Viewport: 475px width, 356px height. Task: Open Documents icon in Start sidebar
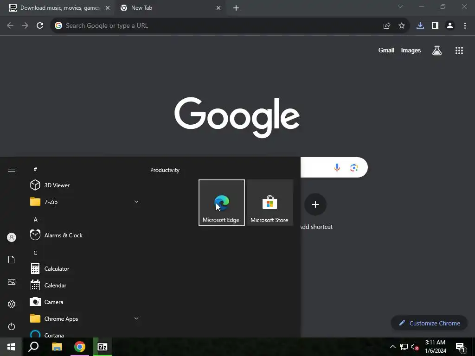click(x=12, y=260)
